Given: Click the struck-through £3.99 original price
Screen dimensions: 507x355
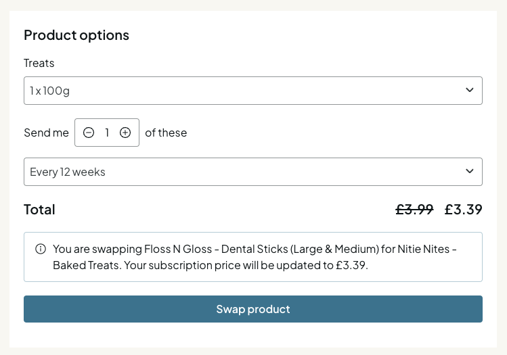Looking at the screenshot, I should 414,210.
